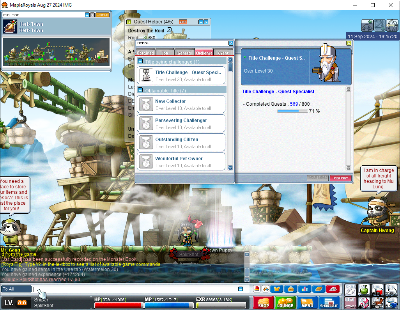
Task: Open the Lounge chat button
Action: 285,303
